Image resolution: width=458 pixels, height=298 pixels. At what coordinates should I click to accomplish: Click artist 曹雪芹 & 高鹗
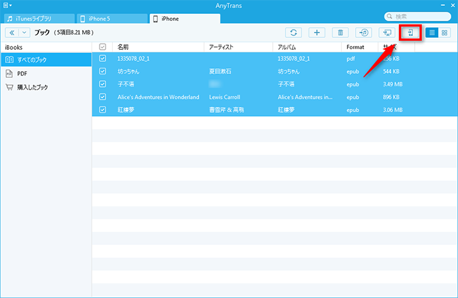(x=226, y=110)
